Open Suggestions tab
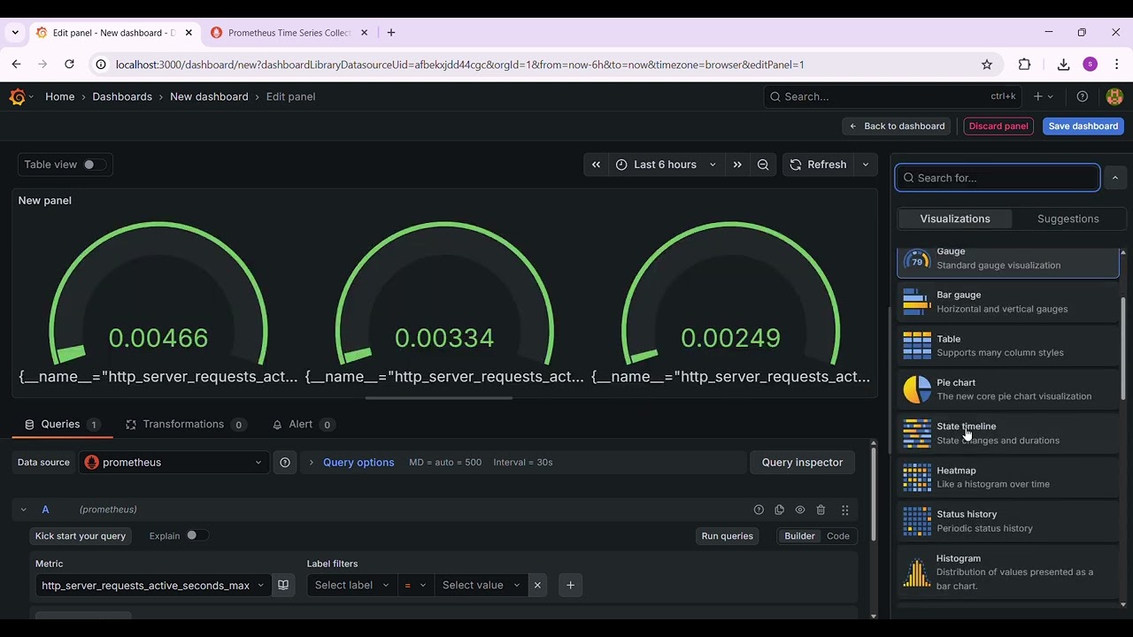The height and width of the screenshot is (637, 1133). click(x=1068, y=219)
